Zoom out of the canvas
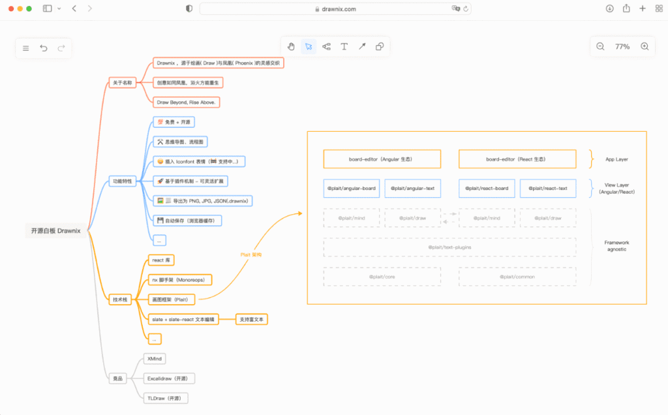The height and width of the screenshot is (415, 668). coord(600,46)
